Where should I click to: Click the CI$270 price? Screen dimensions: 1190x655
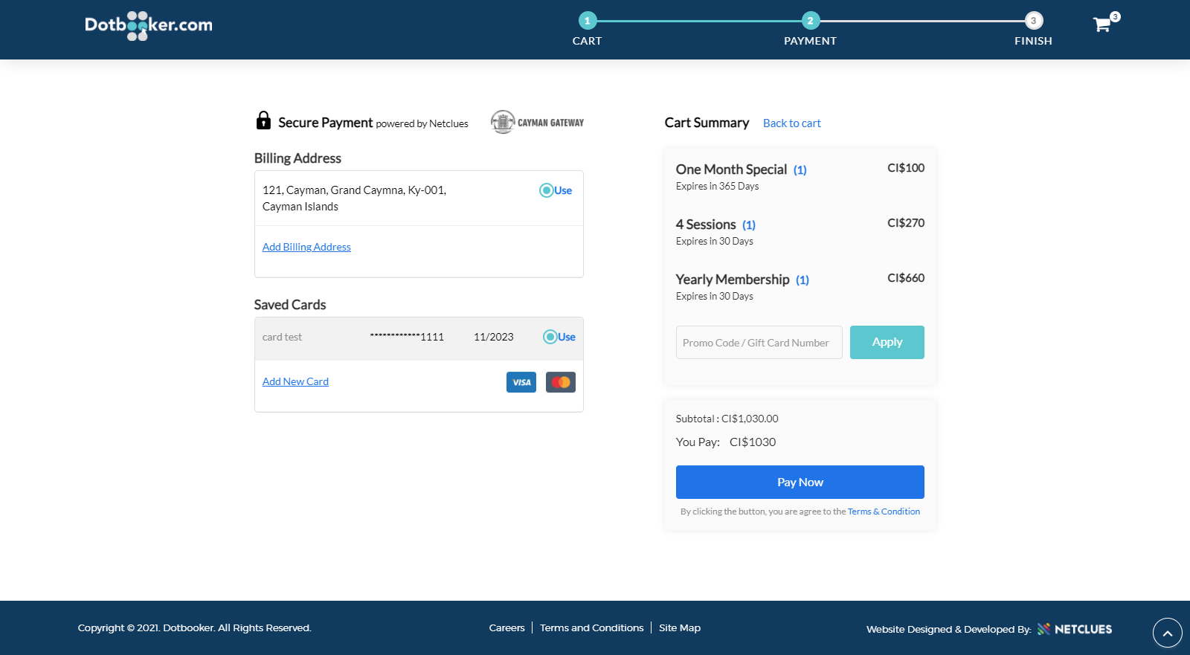(x=906, y=223)
